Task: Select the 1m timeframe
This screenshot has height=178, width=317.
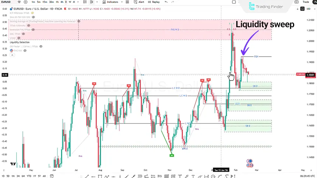Action: point(33,2)
